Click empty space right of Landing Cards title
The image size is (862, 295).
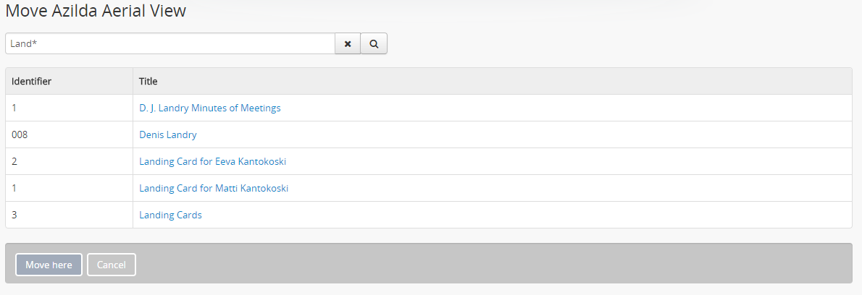coord(507,215)
